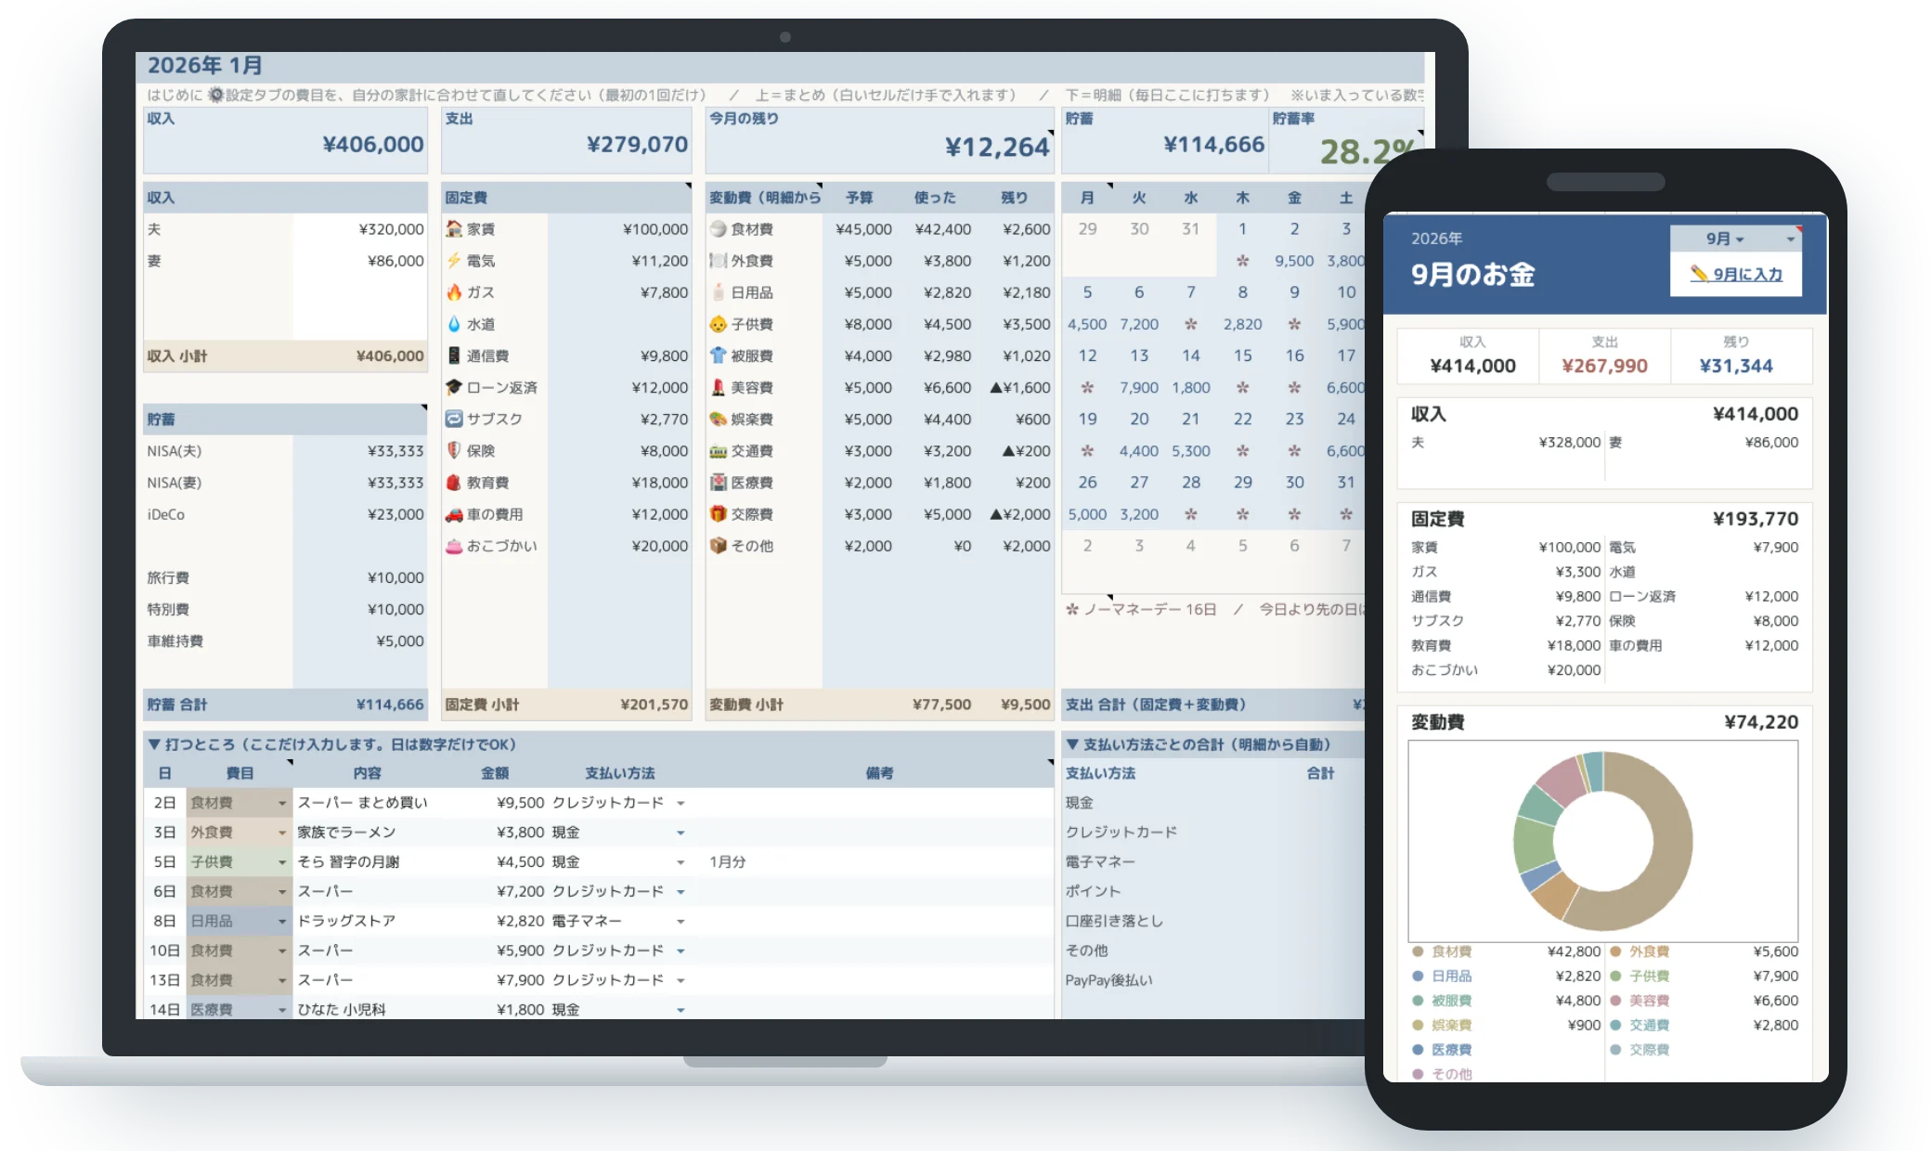Click the PayPay後払い row label
Screen dimensions: 1931x1151
point(1108,980)
